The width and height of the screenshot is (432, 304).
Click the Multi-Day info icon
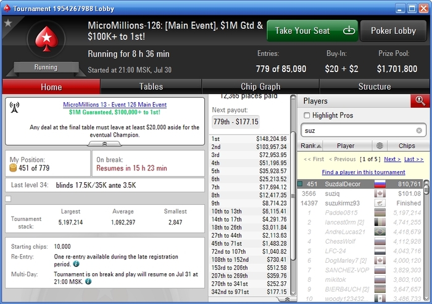click(x=88, y=281)
